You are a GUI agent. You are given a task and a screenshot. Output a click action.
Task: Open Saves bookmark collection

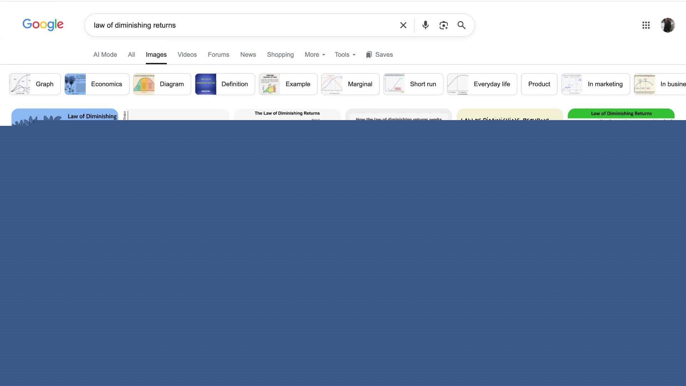point(379,55)
